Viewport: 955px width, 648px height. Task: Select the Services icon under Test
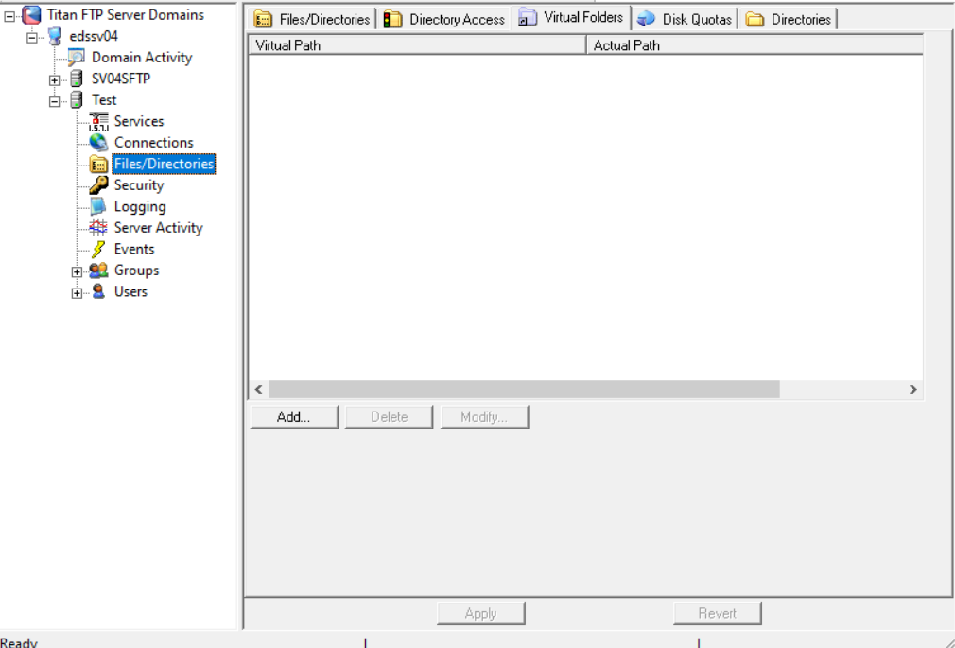(99, 121)
